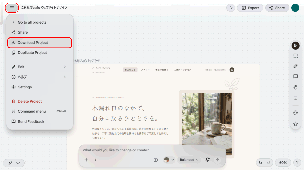Choose the pencil edit tool

pos(295,66)
